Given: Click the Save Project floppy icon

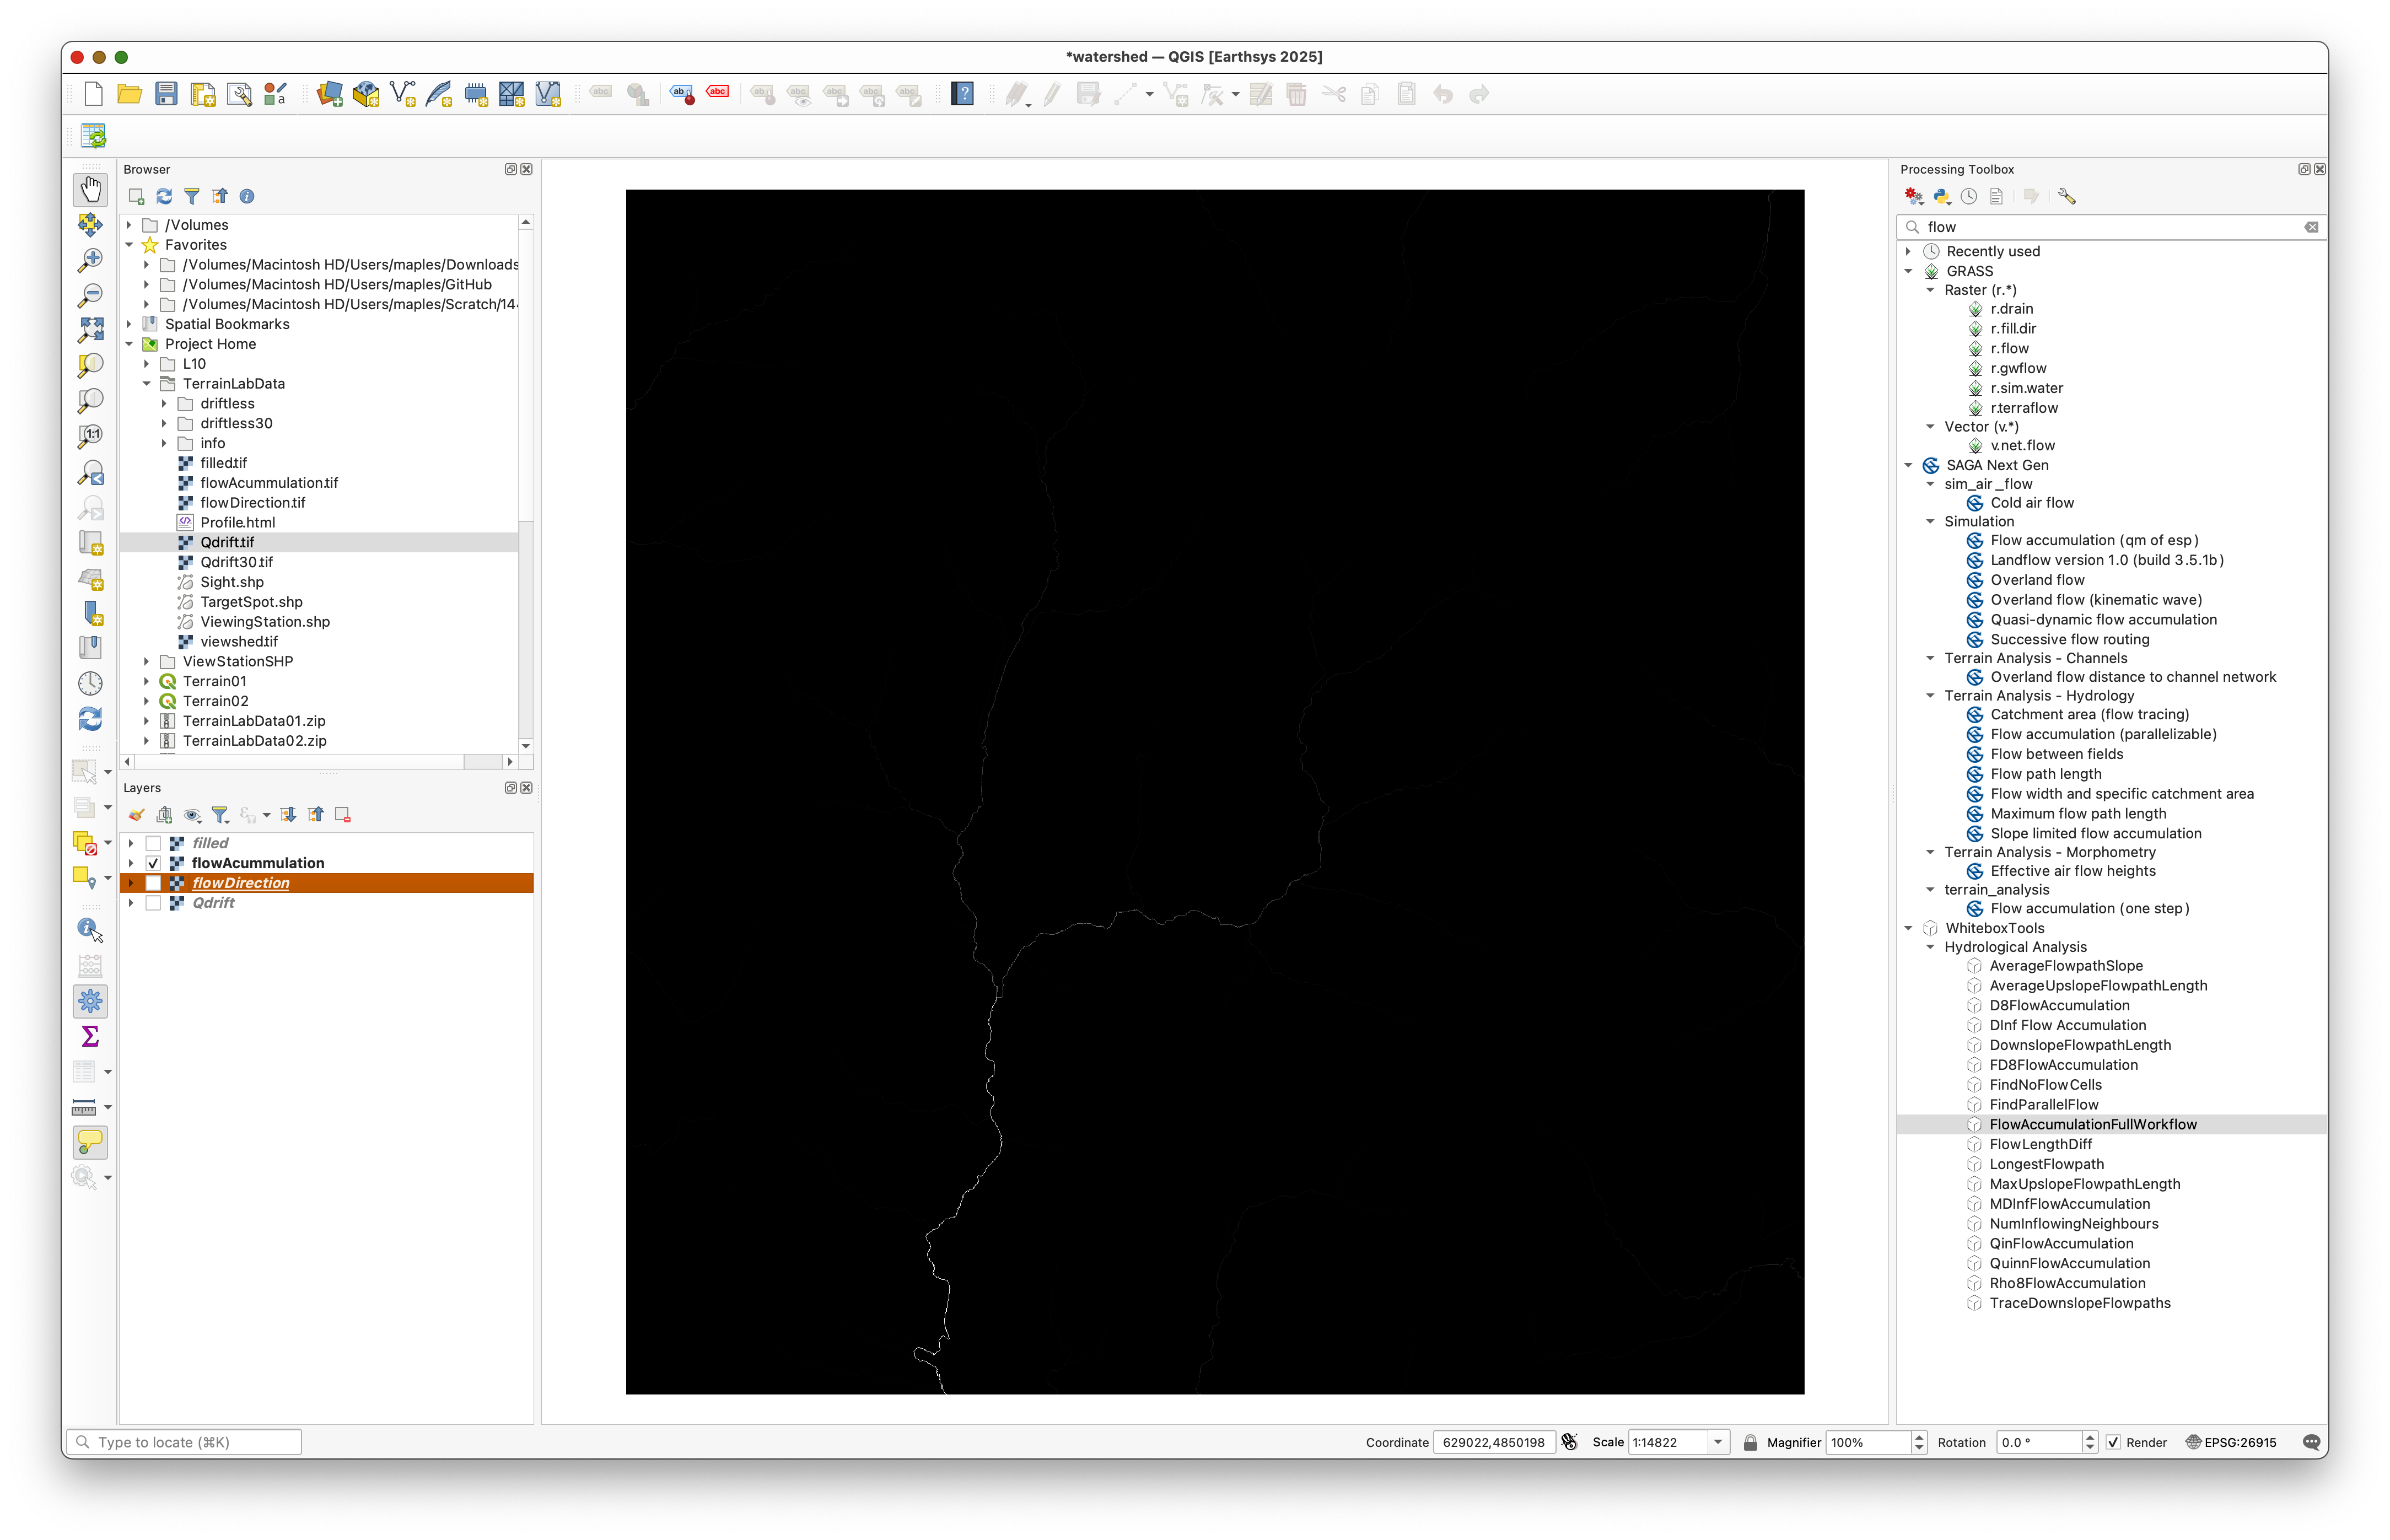Looking at the screenshot, I should 166,94.
